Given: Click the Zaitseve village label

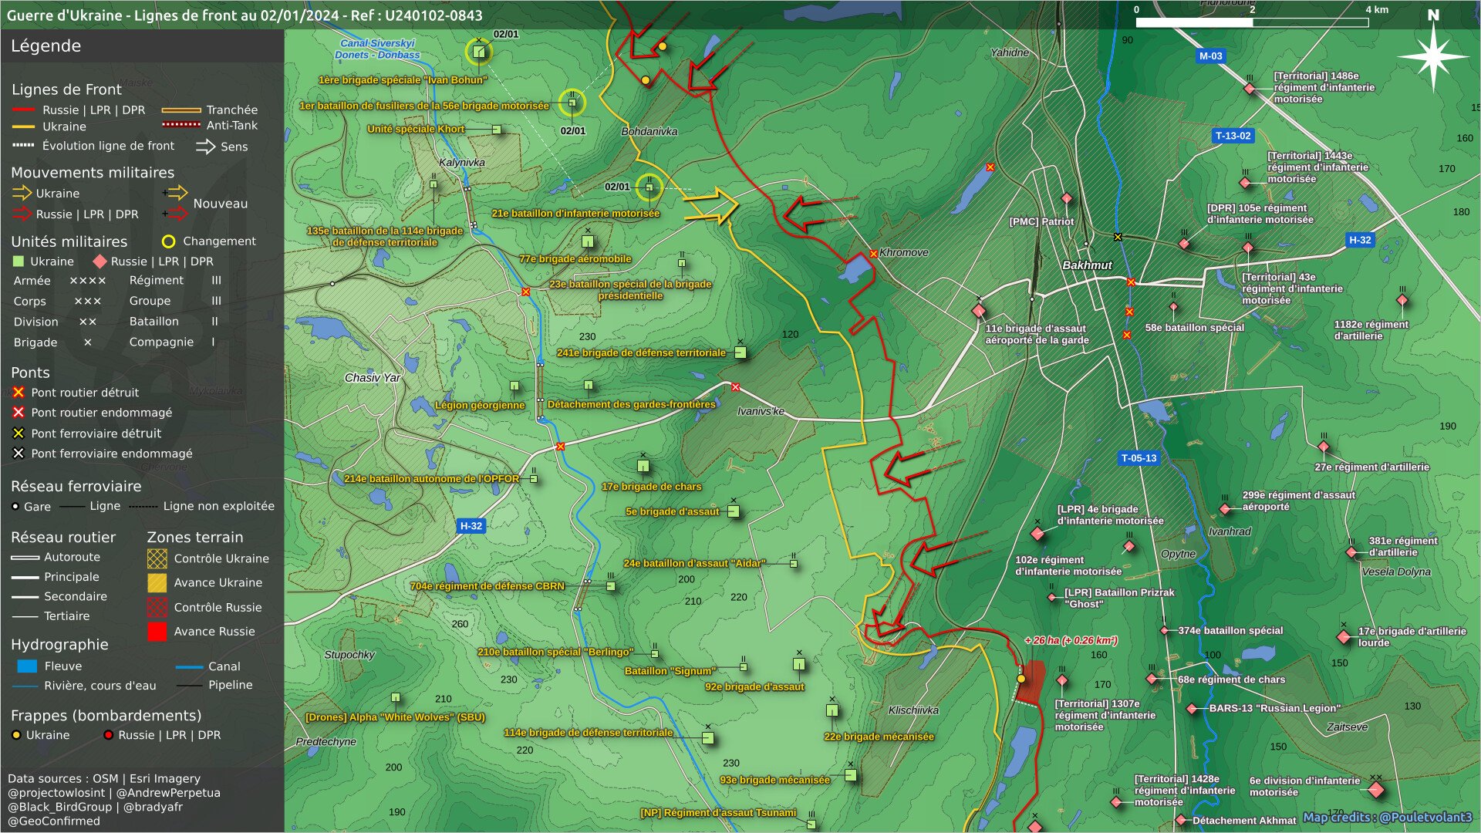Looking at the screenshot, I should (x=1347, y=727).
